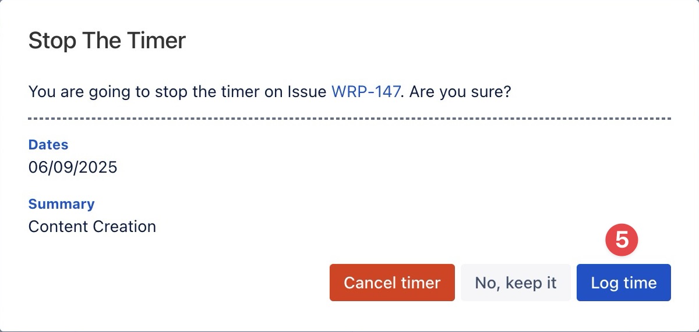Viewport: 699px width, 332px height.
Task: Click the word "Content" in the summary
Action: pos(55,226)
